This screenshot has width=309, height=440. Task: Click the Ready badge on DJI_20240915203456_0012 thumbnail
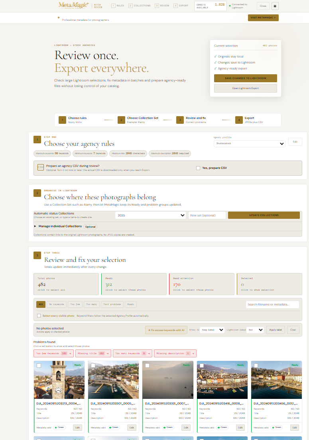(295, 365)
